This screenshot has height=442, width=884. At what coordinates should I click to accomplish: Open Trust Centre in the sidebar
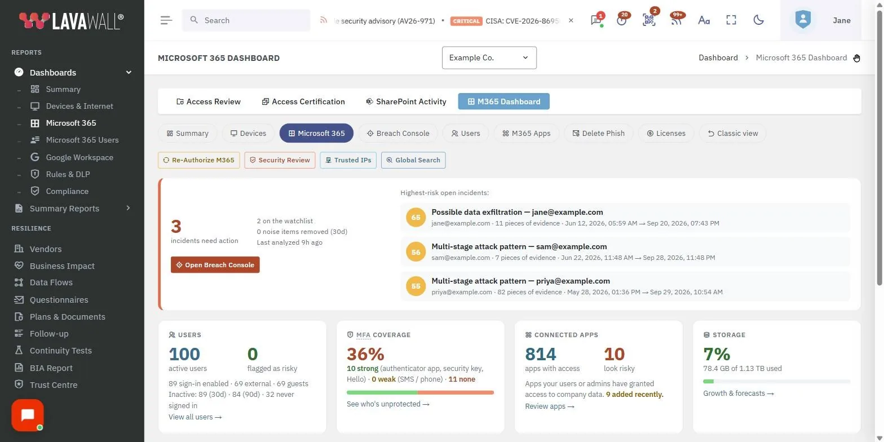tap(54, 385)
